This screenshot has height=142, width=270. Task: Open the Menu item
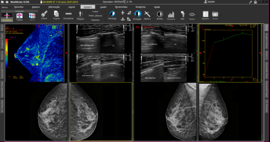(x=5, y=7)
